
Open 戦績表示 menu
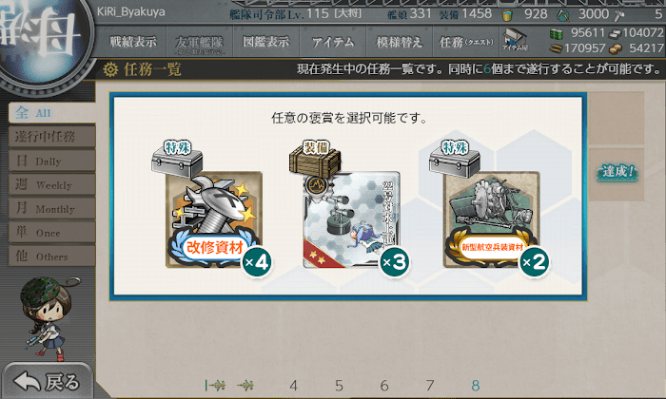pos(133,42)
